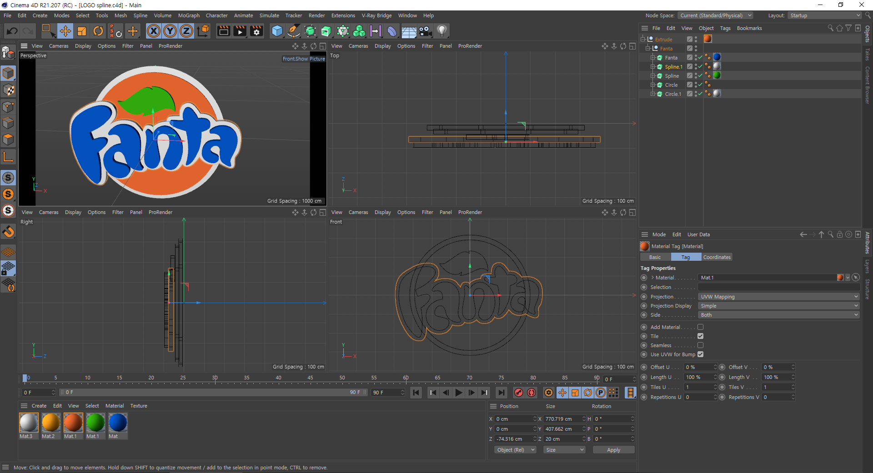This screenshot has height=473, width=873.
Task: Click the Go to End button
Action: coord(501,393)
